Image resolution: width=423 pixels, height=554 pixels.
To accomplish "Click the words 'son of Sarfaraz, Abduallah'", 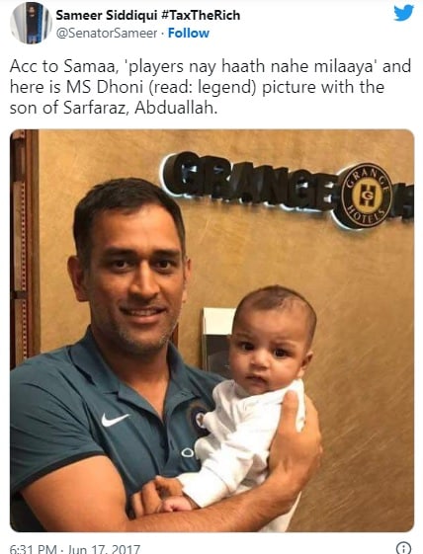I will [114, 108].
